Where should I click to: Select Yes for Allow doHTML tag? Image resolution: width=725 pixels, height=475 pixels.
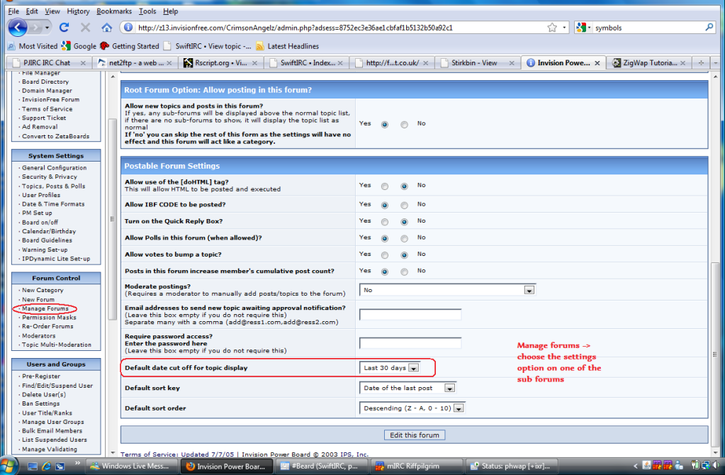385,186
